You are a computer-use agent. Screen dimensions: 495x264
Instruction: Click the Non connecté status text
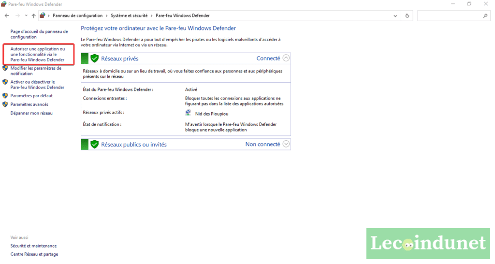(262, 144)
